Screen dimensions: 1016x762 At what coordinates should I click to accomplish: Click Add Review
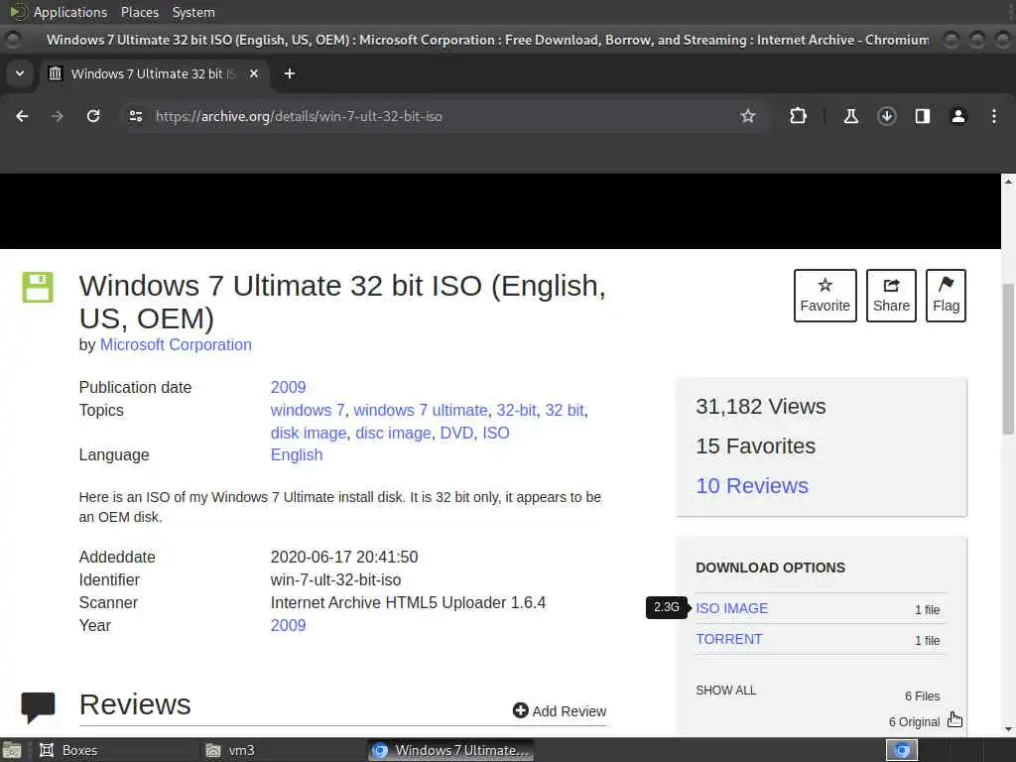560,710
